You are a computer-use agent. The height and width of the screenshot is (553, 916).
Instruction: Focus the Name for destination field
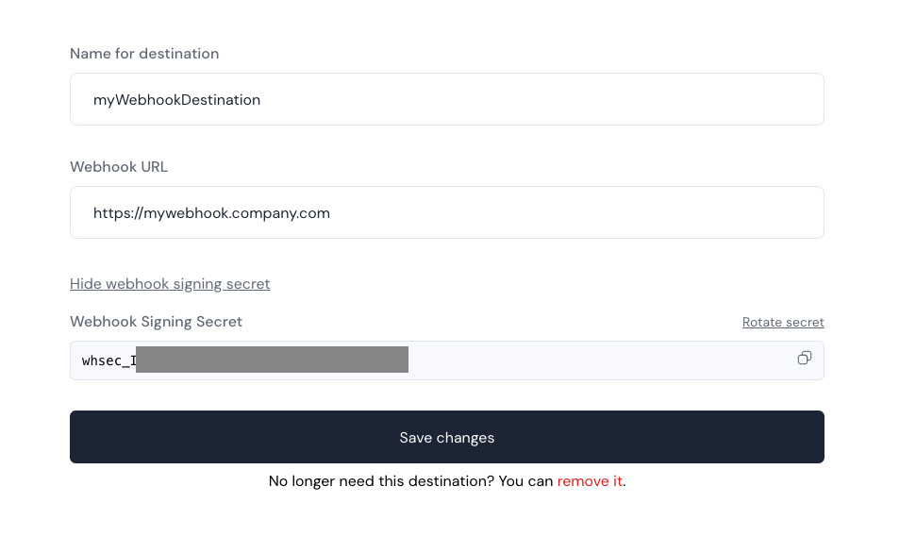(447, 99)
